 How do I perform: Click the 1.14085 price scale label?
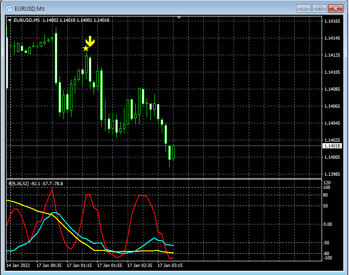click(x=332, y=89)
